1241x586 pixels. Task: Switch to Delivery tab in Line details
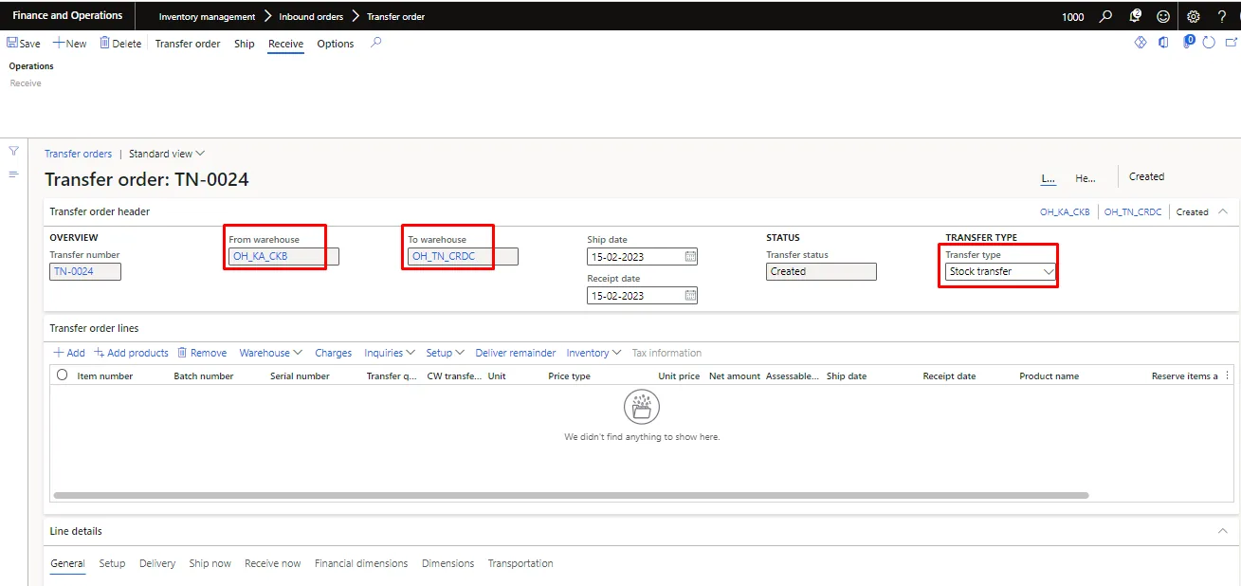coord(157,563)
